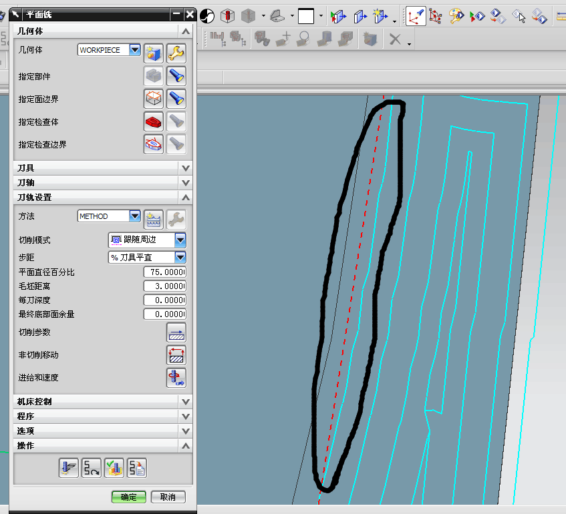Click the red cylinder cube toolbar icon
The width and height of the screenshot is (566, 514).
coord(228,16)
